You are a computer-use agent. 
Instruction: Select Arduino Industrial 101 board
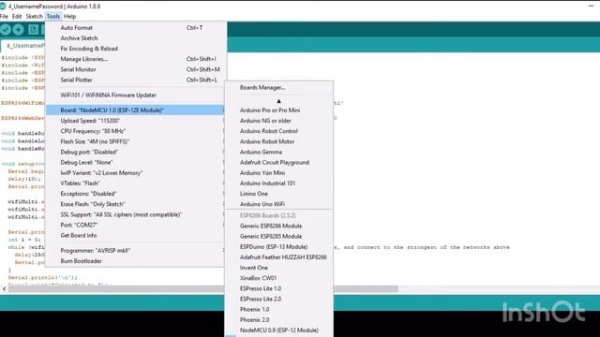[x=279, y=183]
